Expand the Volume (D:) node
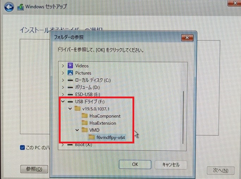The width and height of the screenshot is (241, 179). click(x=63, y=87)
